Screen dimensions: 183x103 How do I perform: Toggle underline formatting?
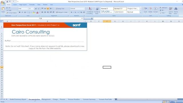tap(25, 12)
